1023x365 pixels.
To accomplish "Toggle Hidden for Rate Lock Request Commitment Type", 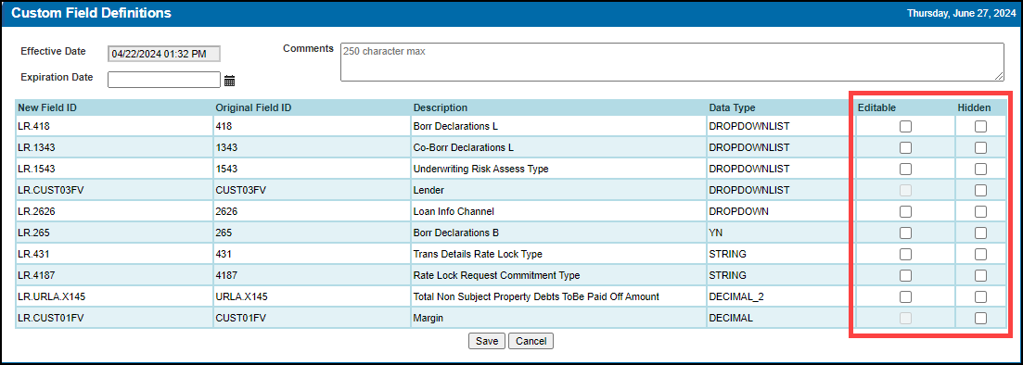I will [x=980, y=275].
